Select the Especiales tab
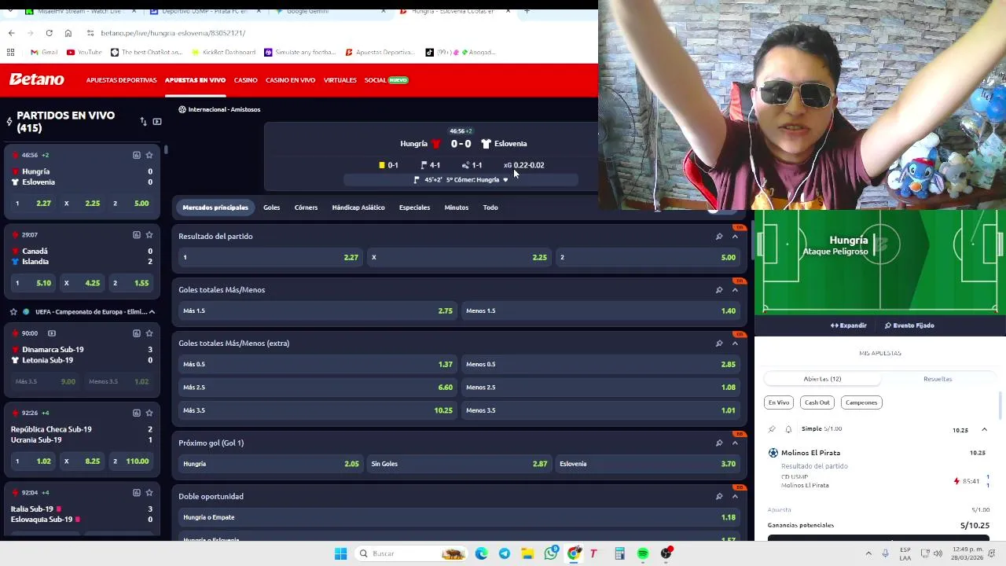Image resolution: width=1006 pixels, height=566 pixels. pyautogui.click(x=414, y=208)
